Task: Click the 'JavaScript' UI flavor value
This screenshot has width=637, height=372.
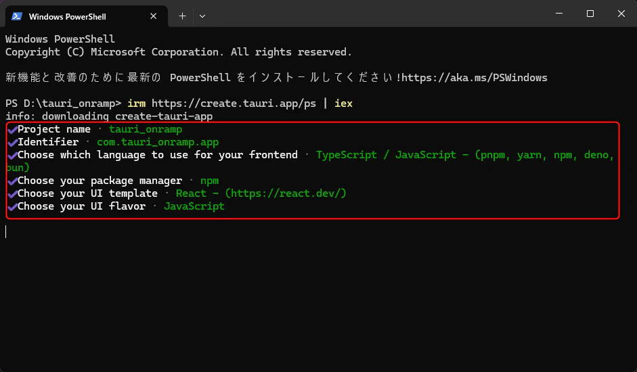Action: [194, 206]
